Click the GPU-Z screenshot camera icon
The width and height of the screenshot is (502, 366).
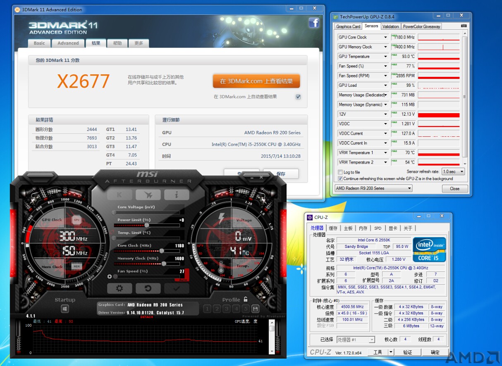(x=464, y=26)
